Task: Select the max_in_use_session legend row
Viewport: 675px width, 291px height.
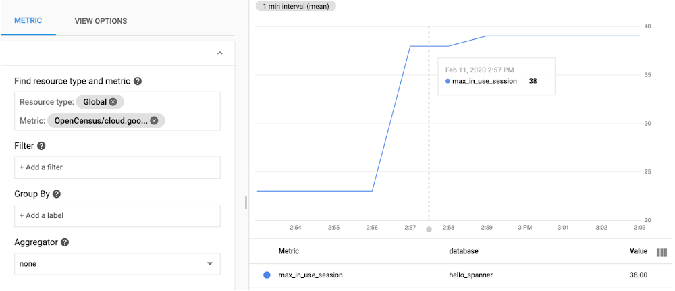Action: tap(310, 275)
